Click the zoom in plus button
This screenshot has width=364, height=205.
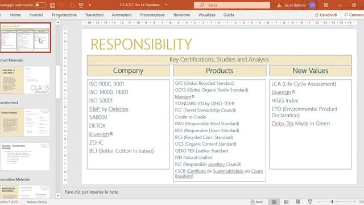[x=354, y=202]
